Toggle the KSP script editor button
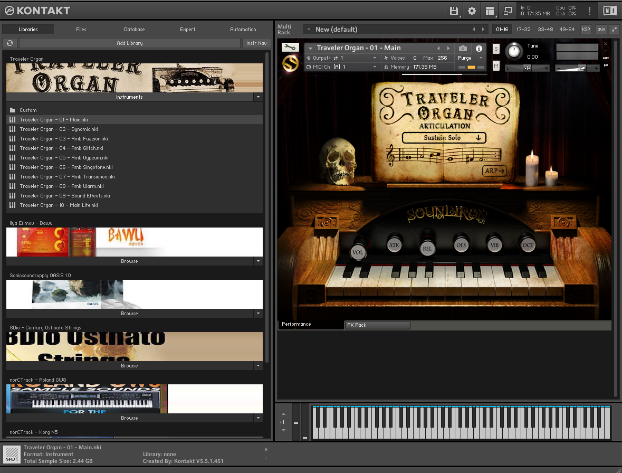The width and height of the screenshot is (622, 473). click(586, 30)
